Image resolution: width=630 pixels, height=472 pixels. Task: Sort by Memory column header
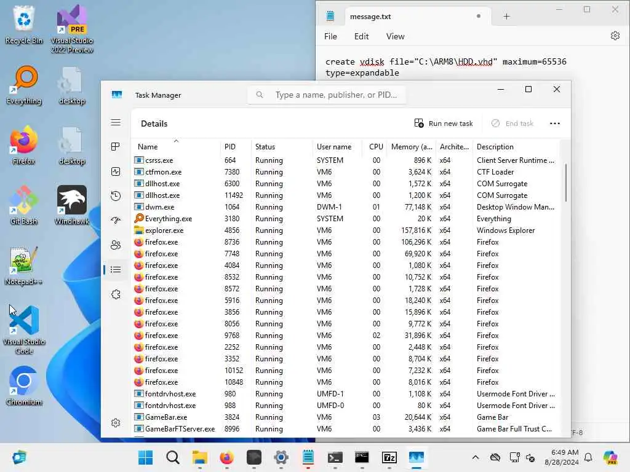pyautogui.click(x=412, y=146)
